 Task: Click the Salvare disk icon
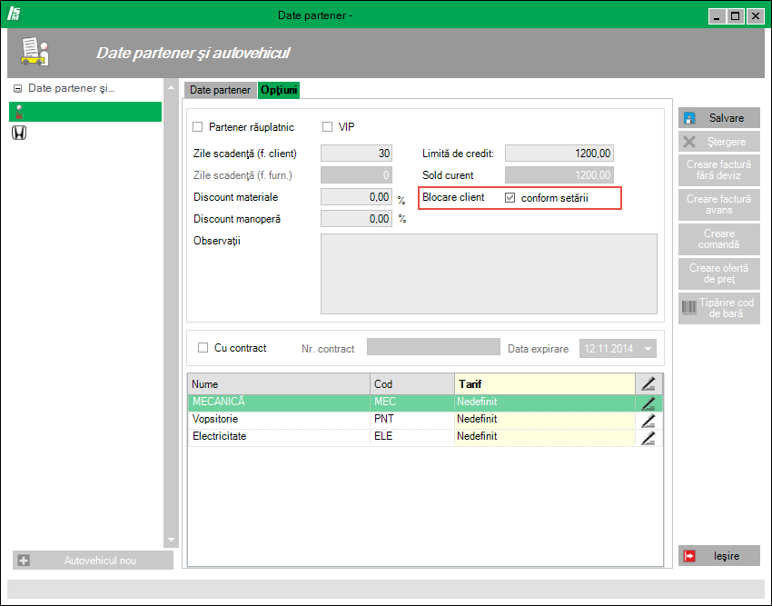689,118
